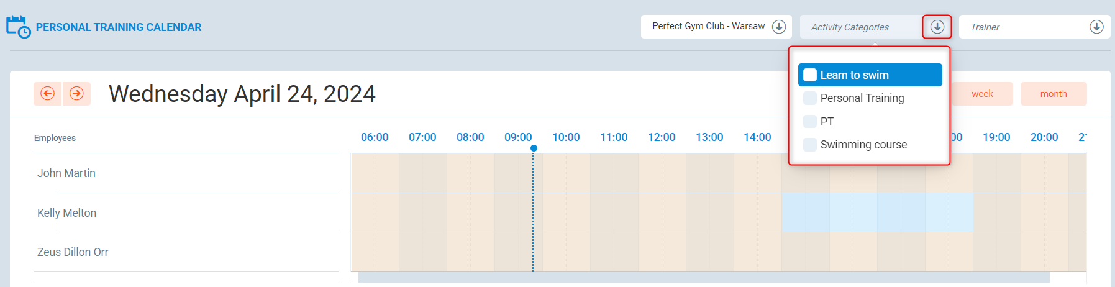Open the Trainer filter dropdown

1025,27
